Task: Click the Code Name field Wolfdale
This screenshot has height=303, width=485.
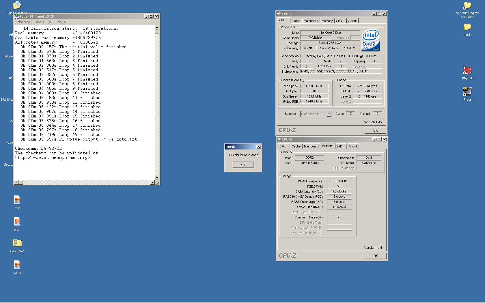Action: [316, 38]
